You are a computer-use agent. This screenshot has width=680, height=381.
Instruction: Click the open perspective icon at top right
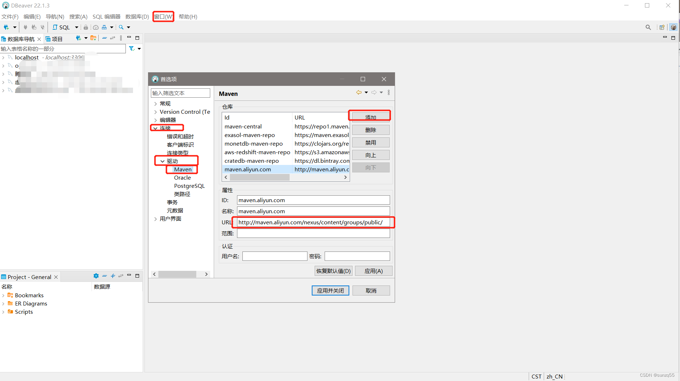click(x=662, y=27)
